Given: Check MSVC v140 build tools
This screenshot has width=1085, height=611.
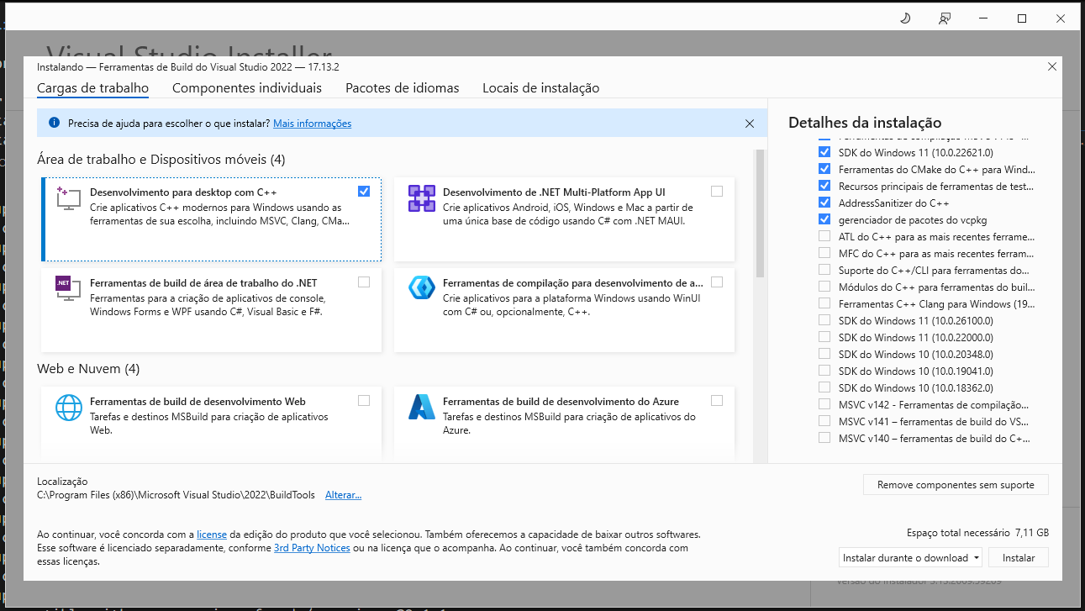Looking at the screenshot, I should 824,438.
